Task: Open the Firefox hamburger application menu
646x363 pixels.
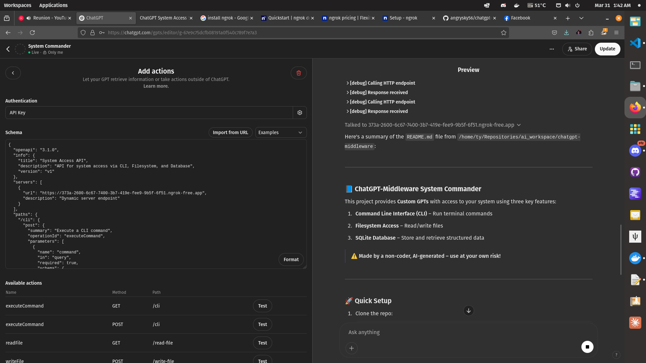Action: coord(616,33)
